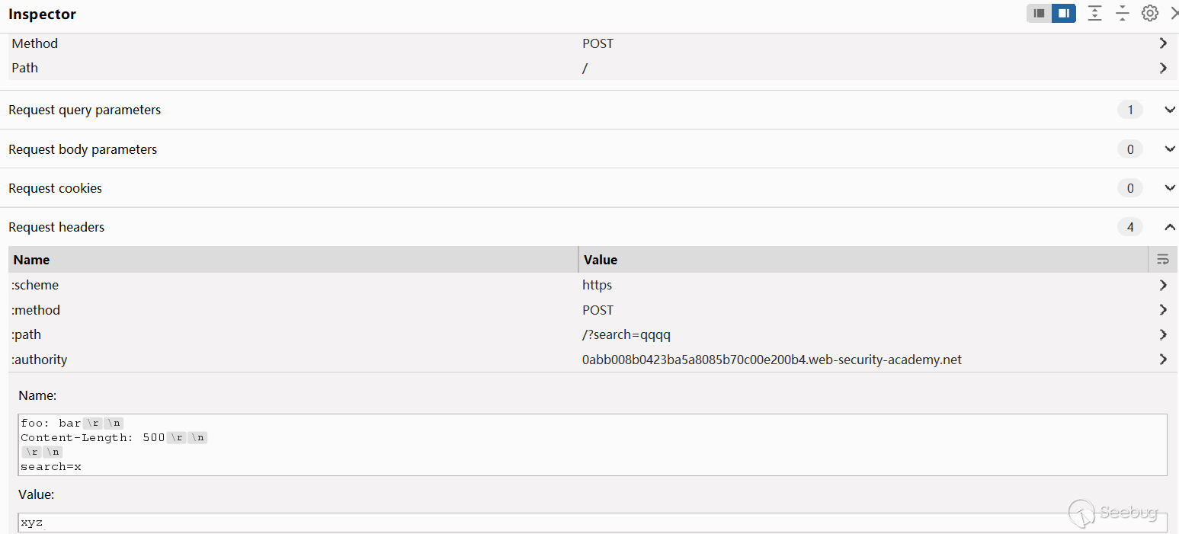The image size is (1179, 534).
Task: Open details arrow for Path row
Action: point(1163,68)
